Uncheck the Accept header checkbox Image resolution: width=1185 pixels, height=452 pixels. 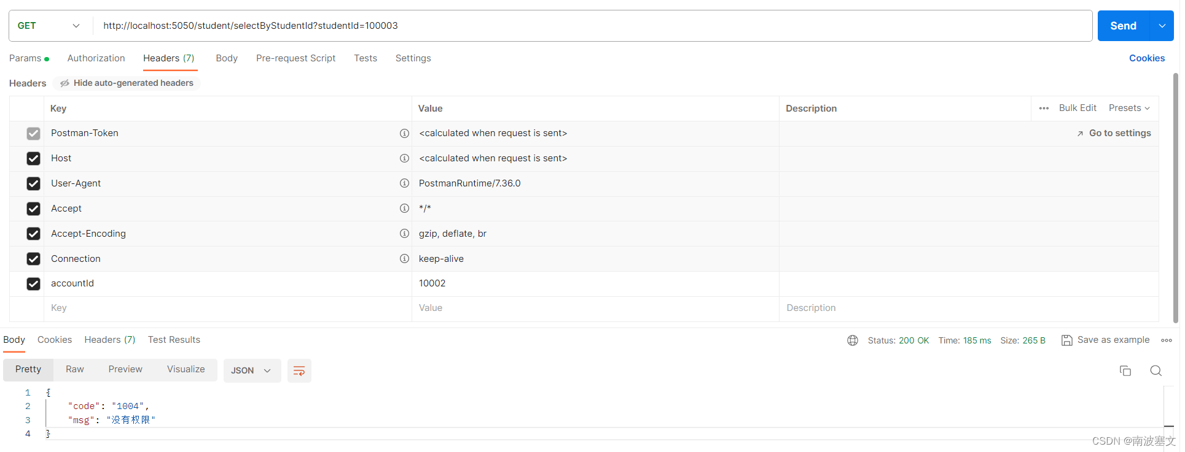33,209
